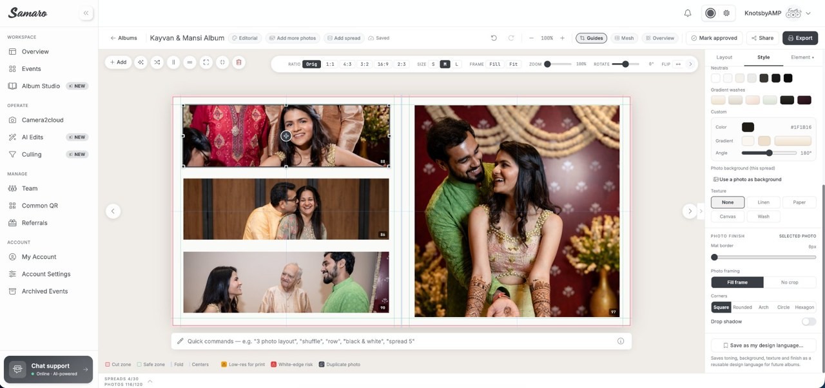825x388 pixels.
Task: Select the Linen texture
Action: click(x=763, y=202)
